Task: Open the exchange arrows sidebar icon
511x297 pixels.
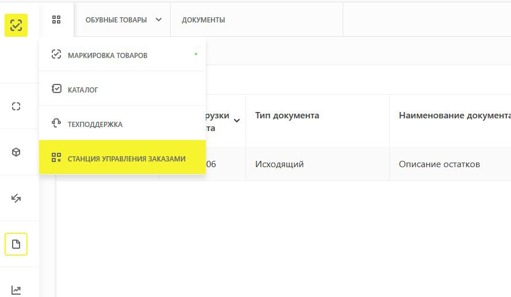Action: 16,198
